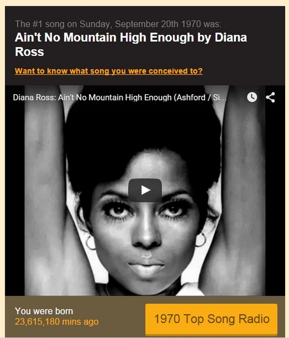
Task: Click the Watch Later clock icon
Action: coord(252,97)
